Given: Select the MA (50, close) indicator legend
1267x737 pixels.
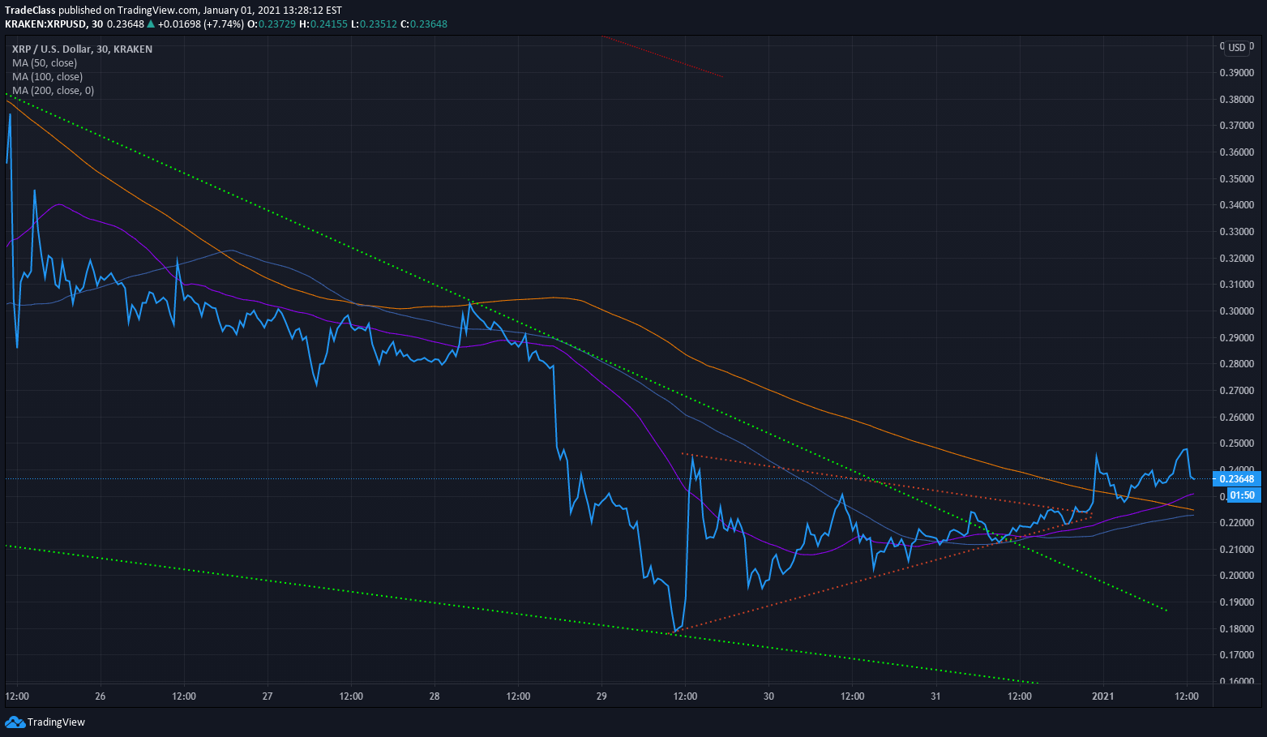Looking at the screenshot, I should (45, 63).
